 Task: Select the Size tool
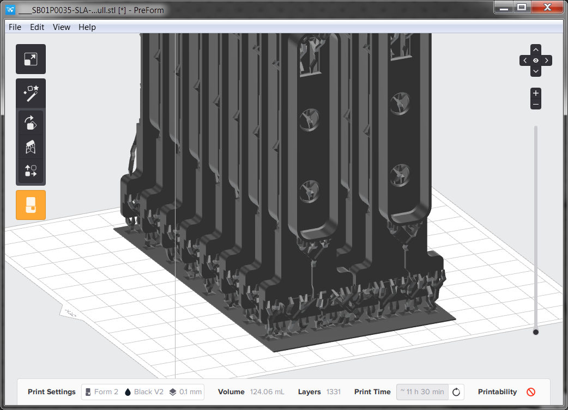pyautogui.click(x=31, y=59)
